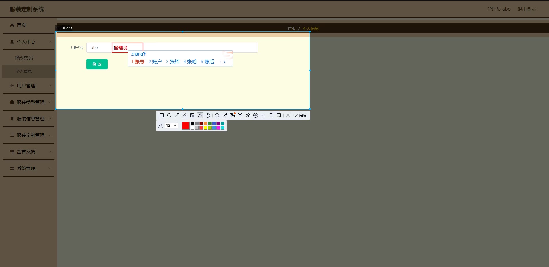Open 修改密码 submenu item
549x267 pixels.
click(x=24, y=58)
